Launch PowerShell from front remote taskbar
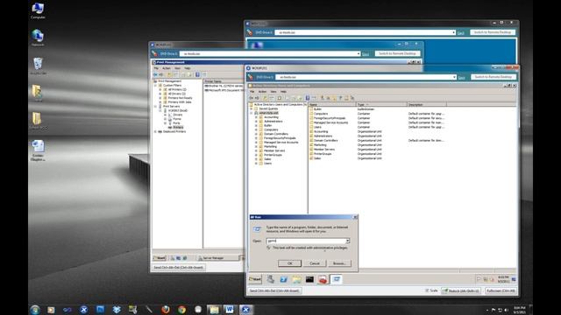The height and width of the screenshot is (315, 561). [x=283, y=279]
